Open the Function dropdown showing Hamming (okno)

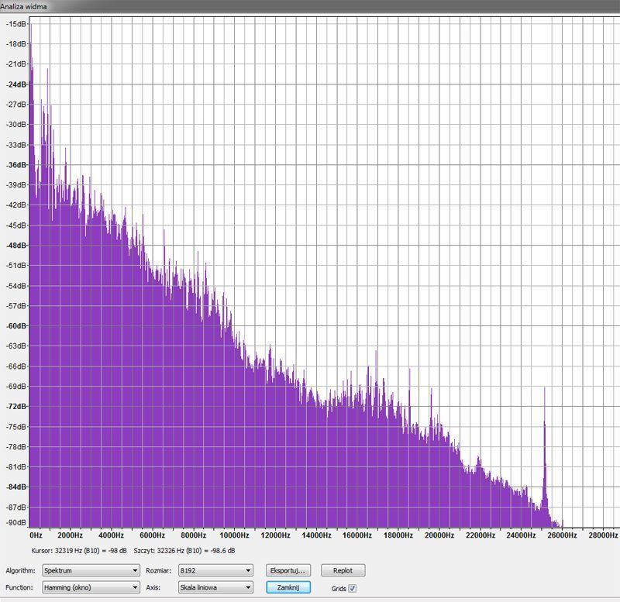tap(91, 587)
